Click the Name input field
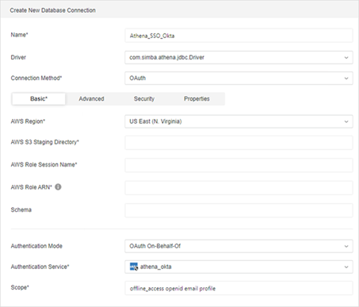Image resolution: width=359 pixels, height=307 pixels. pyautogui.click(x=239, y=36)
